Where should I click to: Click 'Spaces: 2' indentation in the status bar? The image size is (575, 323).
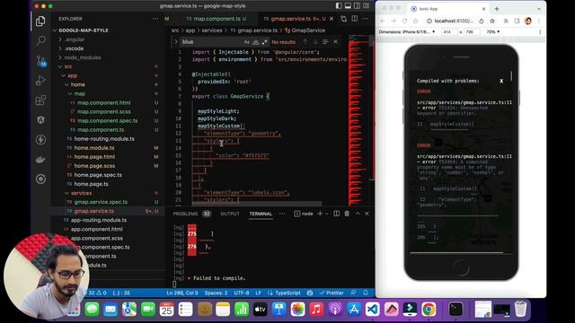[216, 293]
